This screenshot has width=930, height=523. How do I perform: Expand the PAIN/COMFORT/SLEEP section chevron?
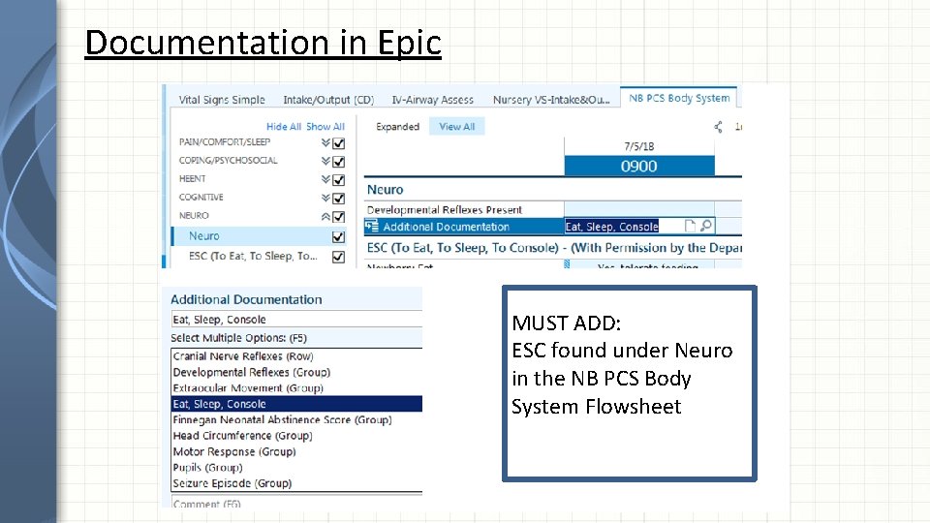pos(325,143)
